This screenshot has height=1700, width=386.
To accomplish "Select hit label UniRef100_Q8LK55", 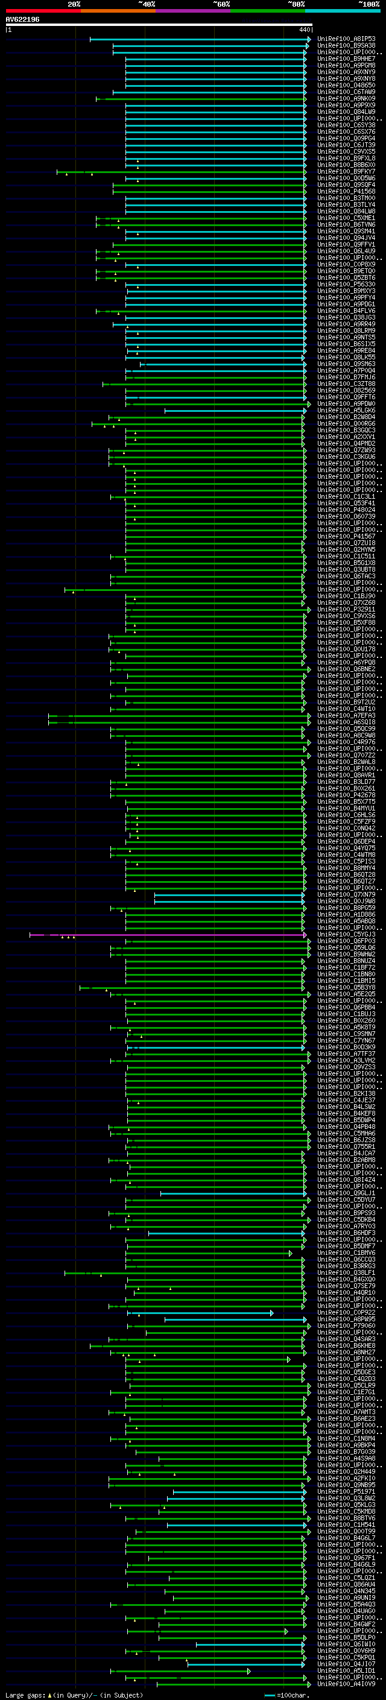I will pyautogui.click(x=346, y=358).
